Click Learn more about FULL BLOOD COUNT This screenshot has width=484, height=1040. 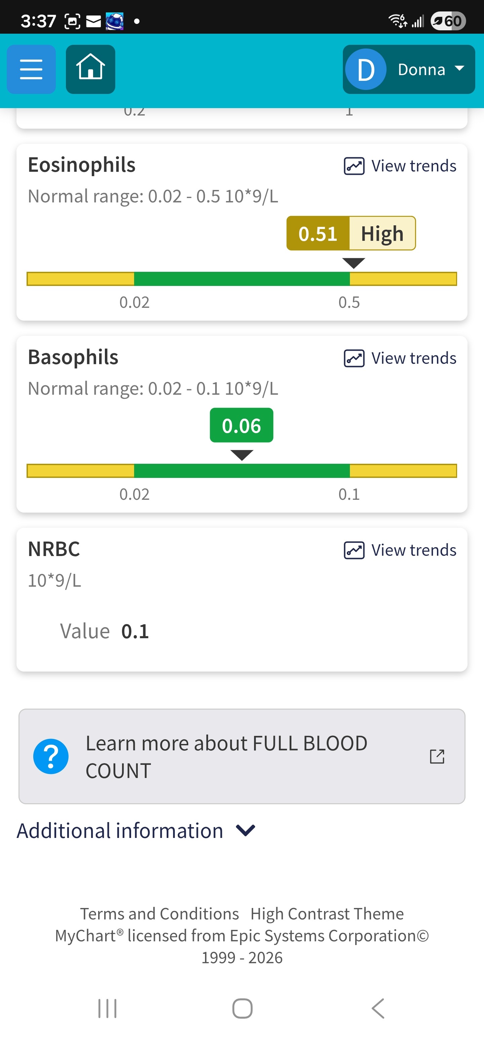click(226, 756)
